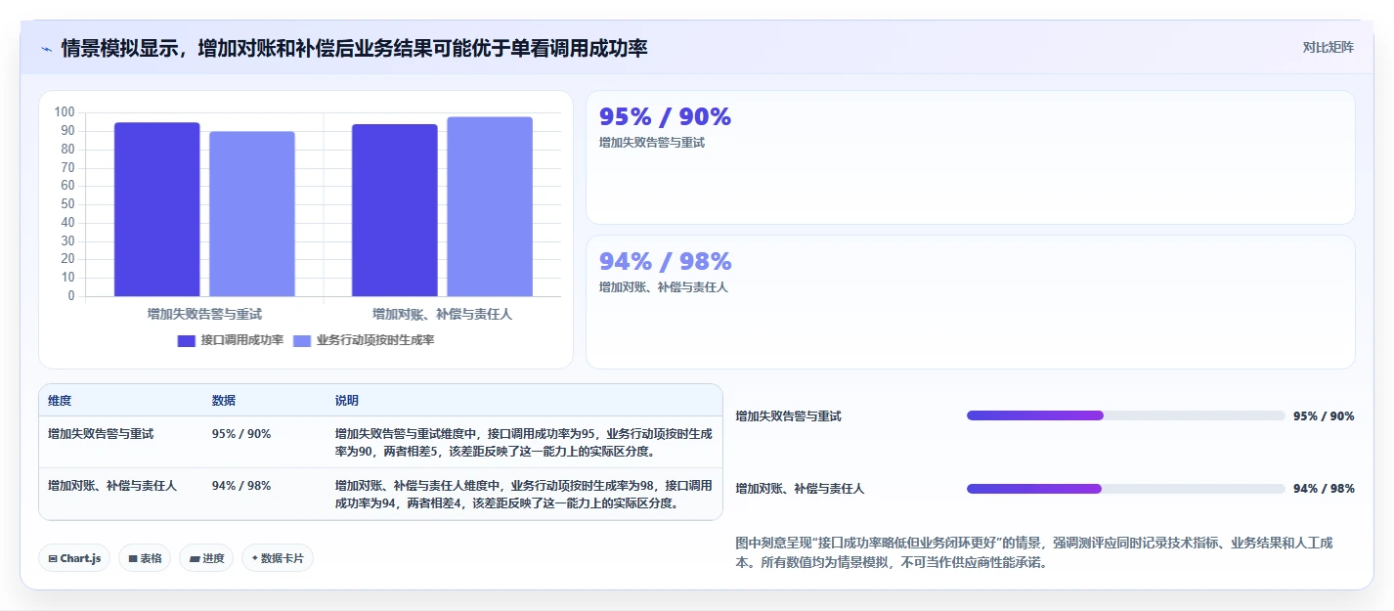Click the sparkle icon in 数据卡片 chip
Screen dimensions: 1394x611
click(x=254, y=558)
